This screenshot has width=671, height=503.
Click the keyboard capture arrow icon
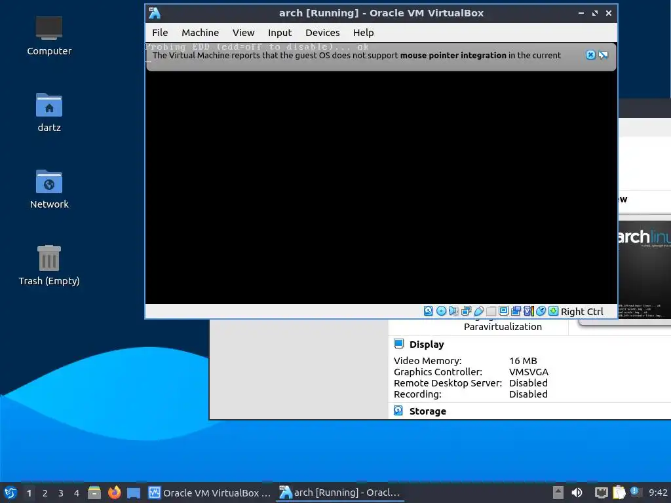click(553, 311)
